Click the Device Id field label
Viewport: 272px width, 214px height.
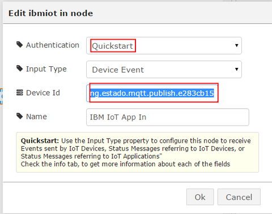point(43,93)
